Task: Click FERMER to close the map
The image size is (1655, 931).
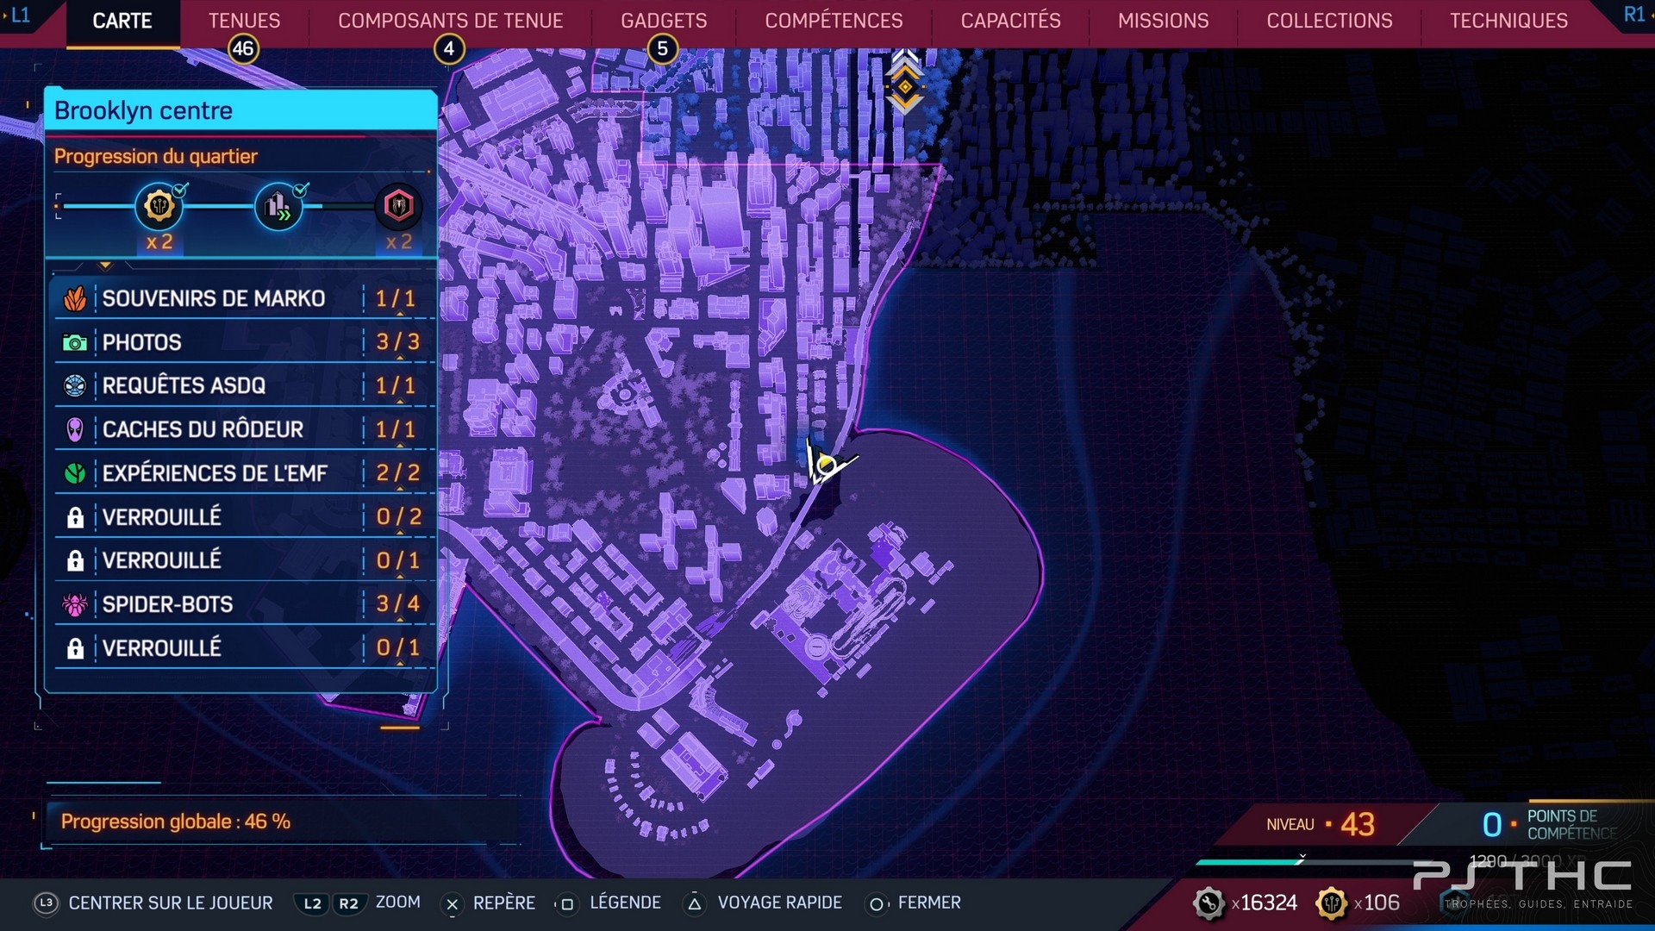Action: 929,903
